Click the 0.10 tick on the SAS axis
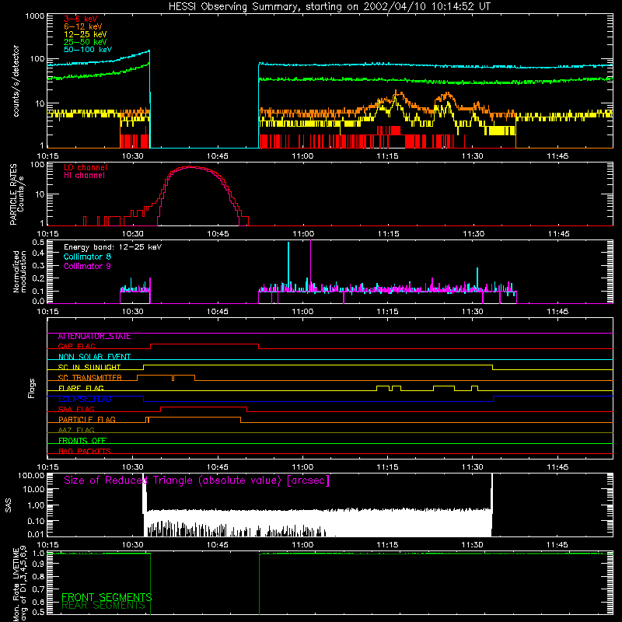Viewport: 622px width, 622px height. 36,521
